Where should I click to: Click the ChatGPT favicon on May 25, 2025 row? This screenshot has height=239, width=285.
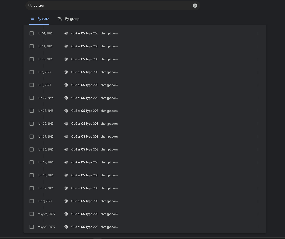point(66,214)
